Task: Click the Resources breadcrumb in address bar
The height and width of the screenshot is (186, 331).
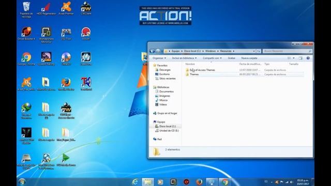Action: (x=225, y=51)
